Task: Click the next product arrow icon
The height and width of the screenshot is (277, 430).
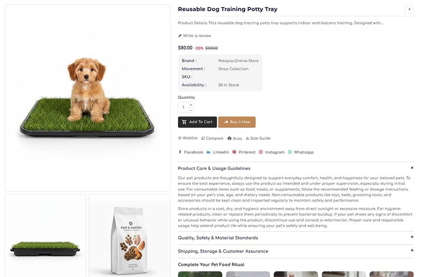Action: [409, 9]
